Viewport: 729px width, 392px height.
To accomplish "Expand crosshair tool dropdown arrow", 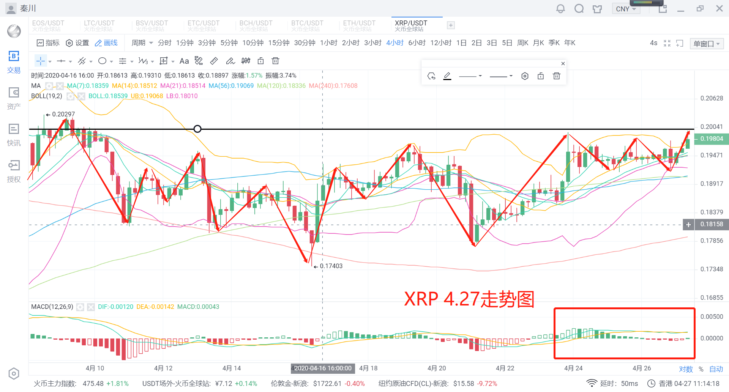I will coord(50,61).
